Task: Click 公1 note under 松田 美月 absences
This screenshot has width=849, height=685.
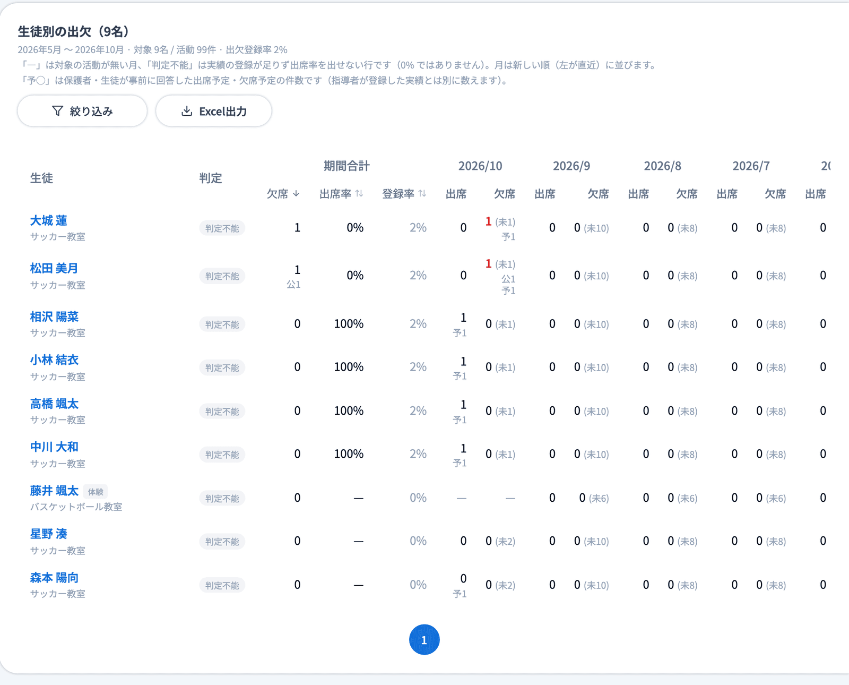Action: coord(293,284)
